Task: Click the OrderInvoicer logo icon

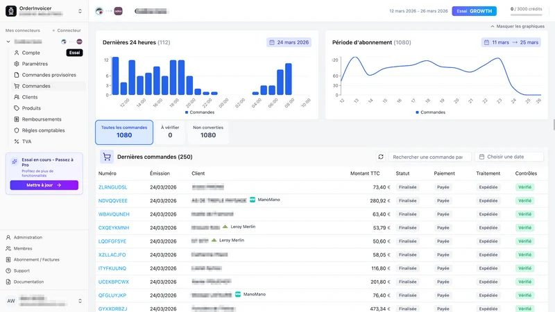Action: coord(11,11)
